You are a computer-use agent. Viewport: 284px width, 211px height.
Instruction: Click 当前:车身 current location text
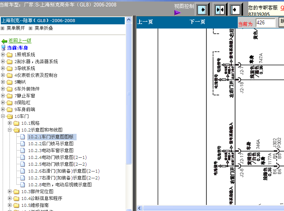tap(17, 48)
